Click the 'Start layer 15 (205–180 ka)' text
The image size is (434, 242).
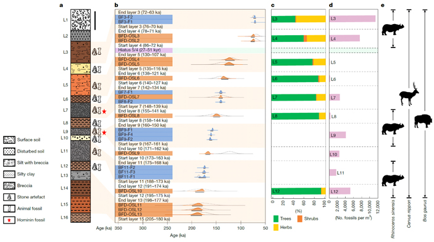coord(144,219)
